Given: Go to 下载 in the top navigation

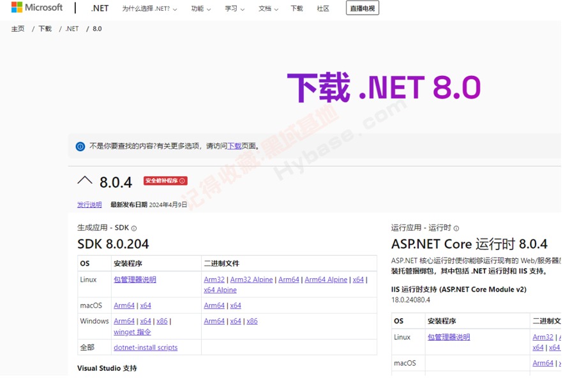Looking at the screenshot, I should pos(297,9).
